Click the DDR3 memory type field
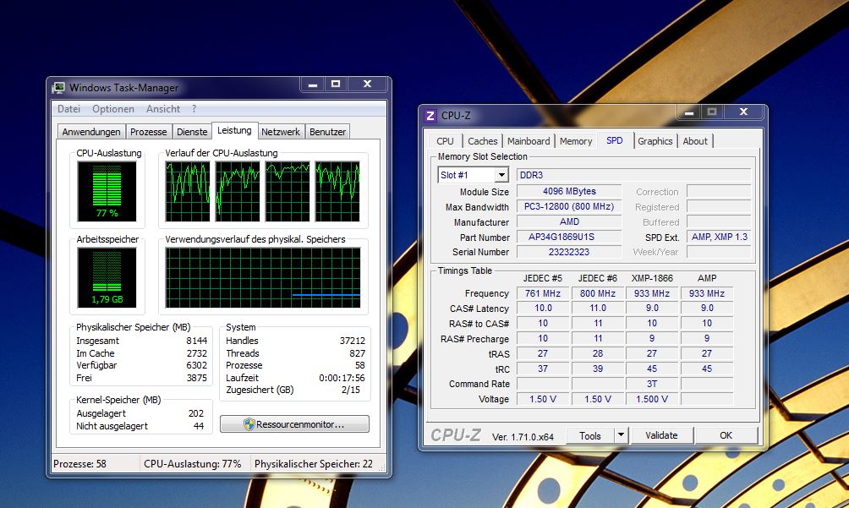 click(633, 175)
